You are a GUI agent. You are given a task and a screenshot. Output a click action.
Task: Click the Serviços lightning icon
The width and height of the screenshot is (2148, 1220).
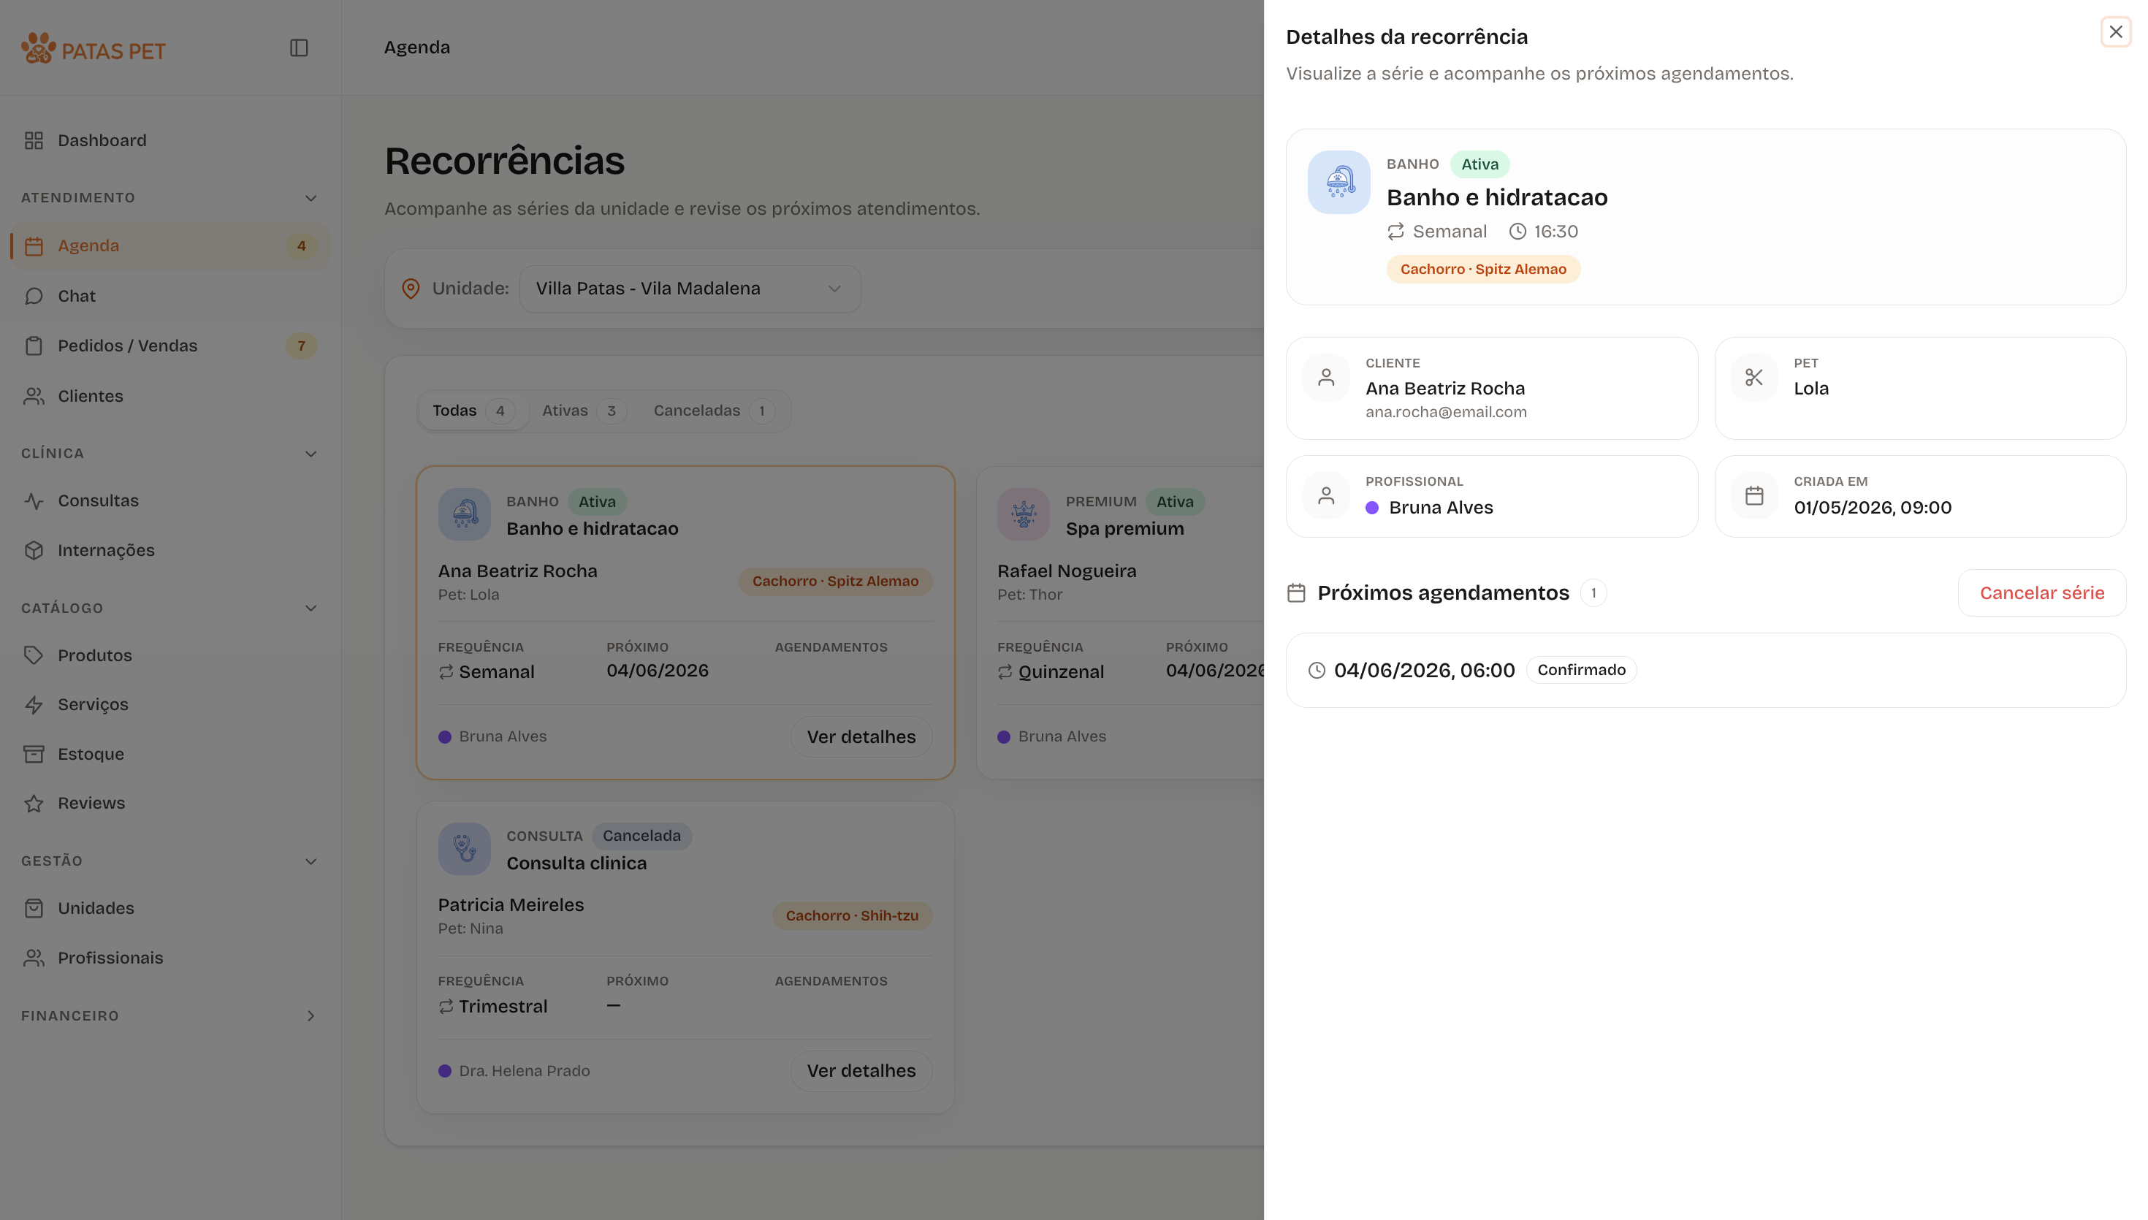[x=34, y=705]
